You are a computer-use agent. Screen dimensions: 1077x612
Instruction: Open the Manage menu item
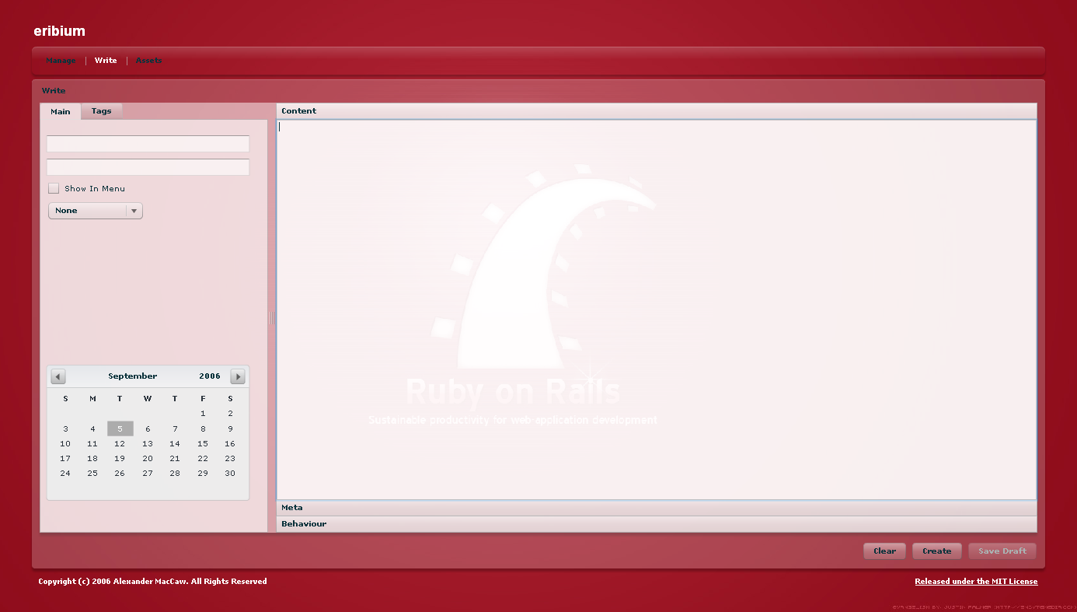[x=61, y=61]
